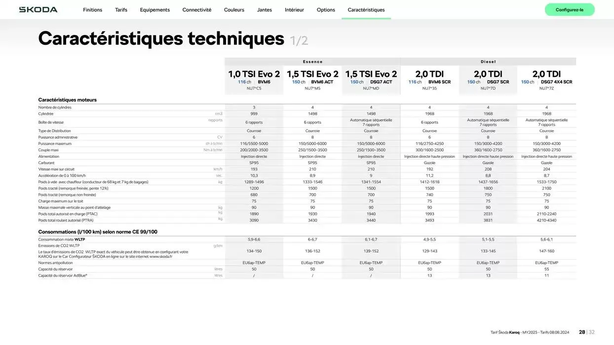Click the ŠKODA logo
Viewport: 614px width, 345px height.
tap(37, 8)
